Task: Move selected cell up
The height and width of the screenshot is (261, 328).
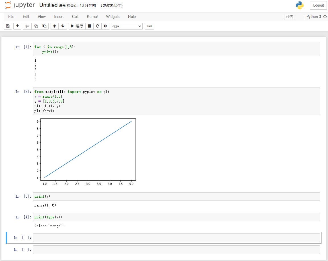Action: tap(54, 26)
